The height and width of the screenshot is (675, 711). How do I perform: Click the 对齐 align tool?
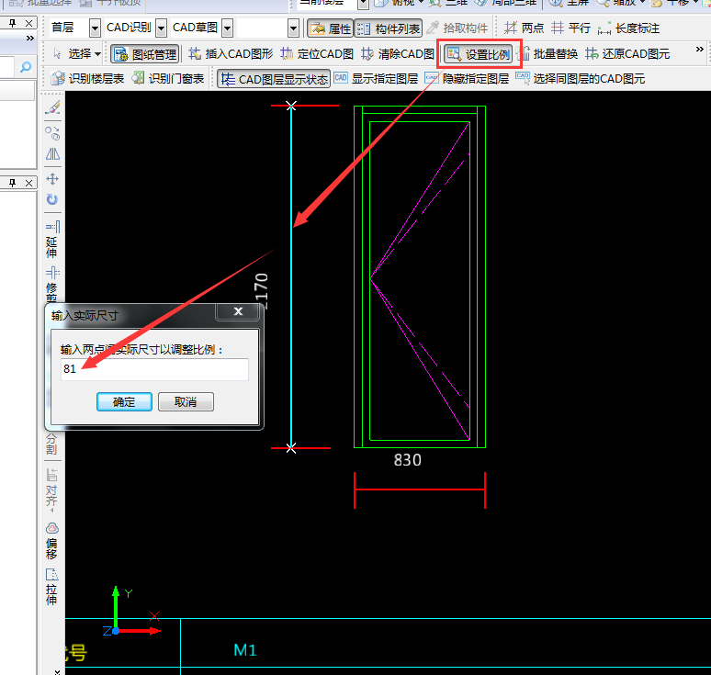coord(52,489)
